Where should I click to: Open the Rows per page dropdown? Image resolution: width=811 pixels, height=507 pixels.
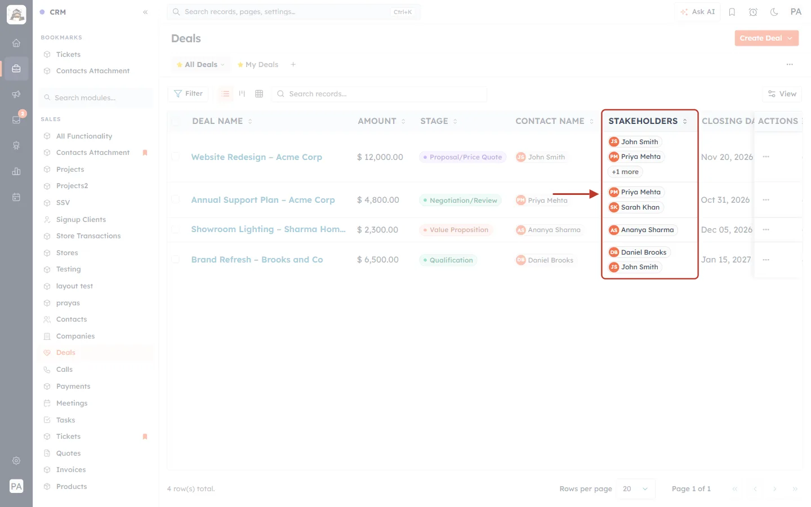coord(636,489)
